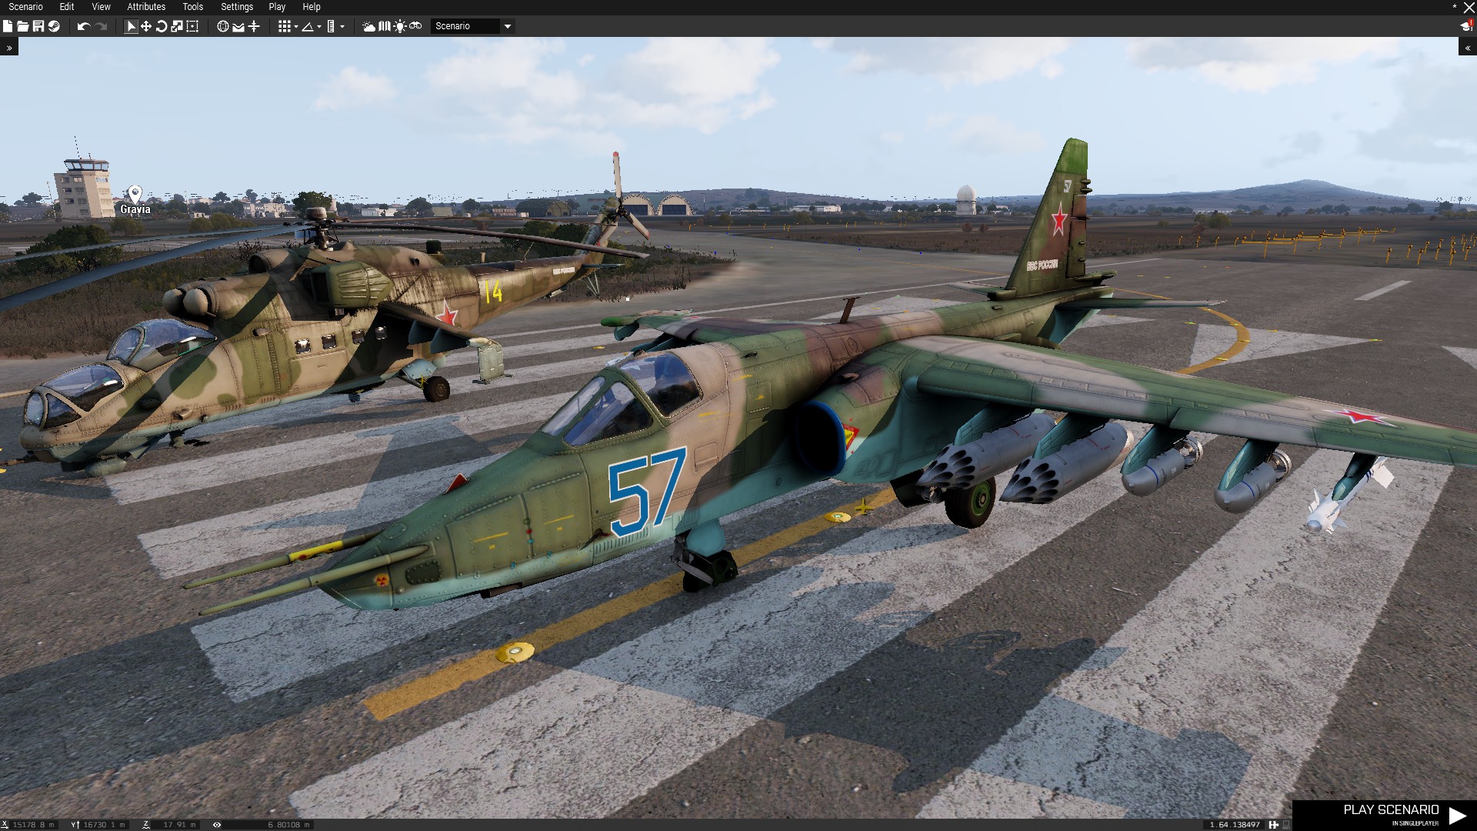Viewport: 1477px width, 831px height.
Task: Click the Undo arrow
Action: (83, 26)
